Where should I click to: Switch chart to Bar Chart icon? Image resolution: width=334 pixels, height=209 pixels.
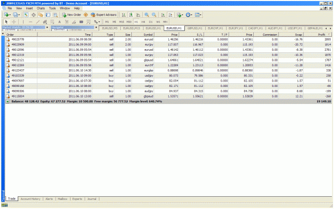123,15
